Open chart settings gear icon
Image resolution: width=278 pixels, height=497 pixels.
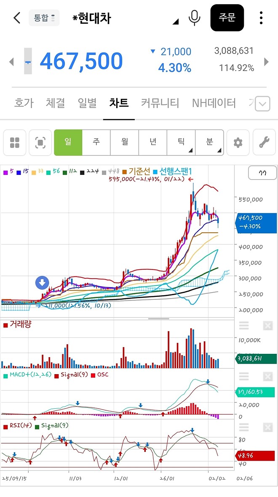[x=238, y=143]
